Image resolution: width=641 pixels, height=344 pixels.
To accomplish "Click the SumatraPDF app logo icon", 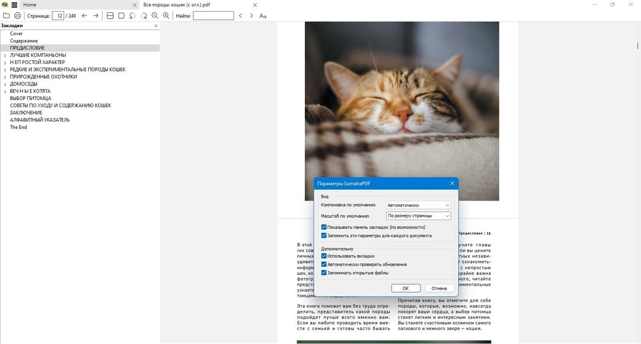I will 5,5.
